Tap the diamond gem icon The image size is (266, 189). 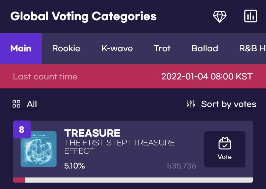coord(220,16)
